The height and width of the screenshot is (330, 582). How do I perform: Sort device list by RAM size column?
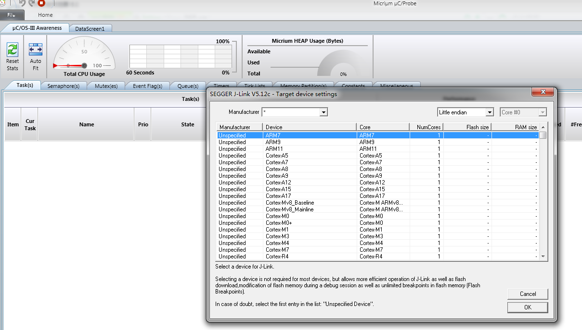[515, 127]
